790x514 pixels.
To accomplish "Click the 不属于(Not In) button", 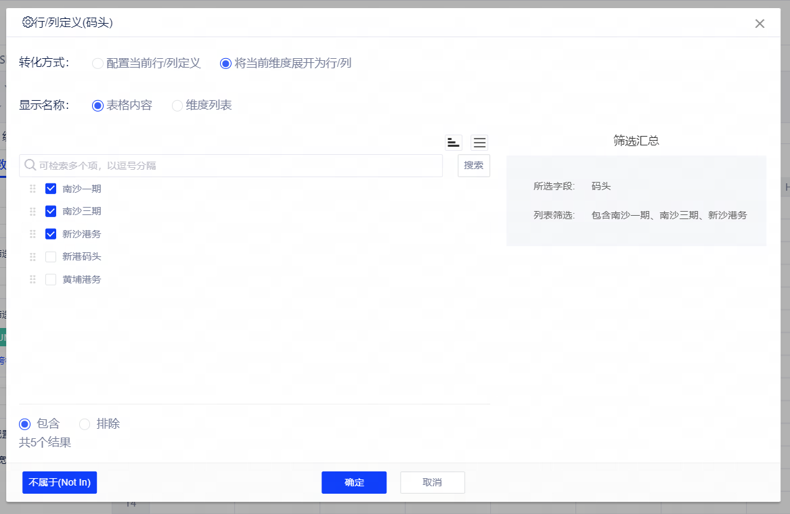I will 60,482.
